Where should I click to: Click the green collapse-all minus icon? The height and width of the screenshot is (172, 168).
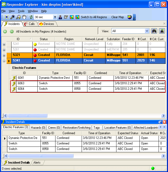coord(12,32)
